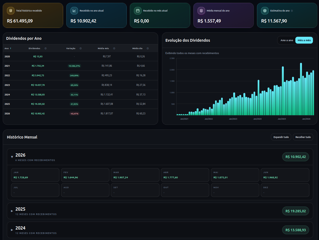Click the info icon next to Média mês column
The height and width of the screenshot is (240, 319).
point(114,49)
